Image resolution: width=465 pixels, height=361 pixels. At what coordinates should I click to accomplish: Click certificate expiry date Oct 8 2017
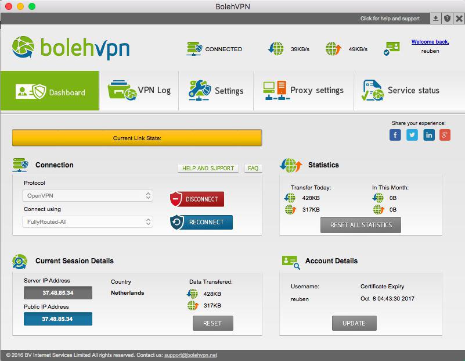coord(387,299)
